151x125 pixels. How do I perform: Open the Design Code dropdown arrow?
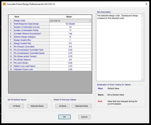coord(90,21)
